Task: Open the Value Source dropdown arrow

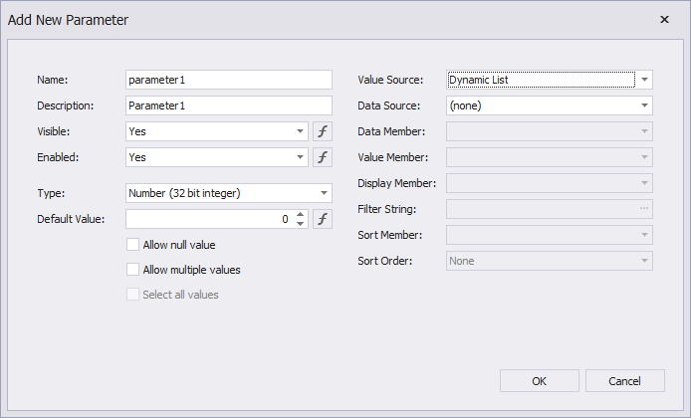Action: [645, 80]
